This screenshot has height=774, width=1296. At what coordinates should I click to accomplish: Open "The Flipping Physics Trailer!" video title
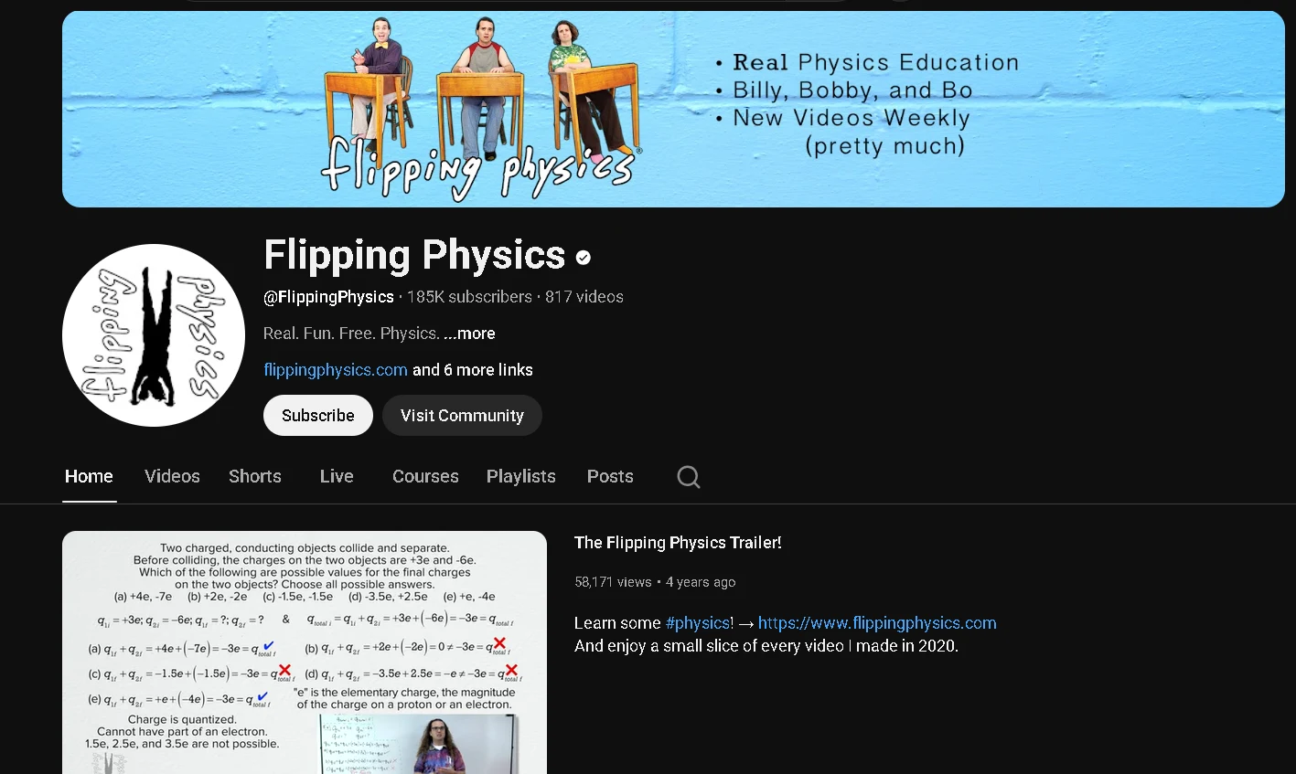coord(678,543)
